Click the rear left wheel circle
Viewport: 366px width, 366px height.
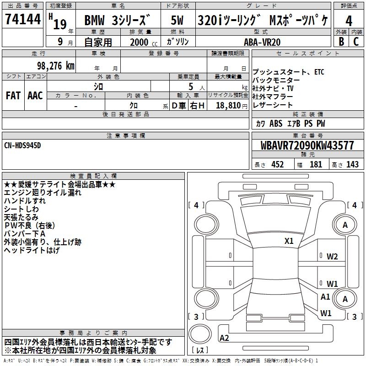pyautogui.click(x=206, y=299)
